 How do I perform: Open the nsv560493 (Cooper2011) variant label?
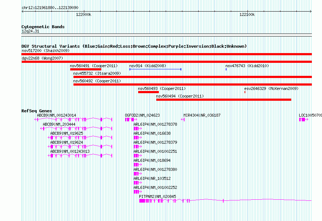tap(162, 88)
